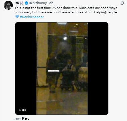Click the blue verified badge
Screen dimensions: 127x121
tap(26, 3)
